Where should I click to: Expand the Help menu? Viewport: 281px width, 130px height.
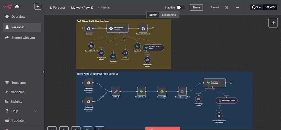(x=22, y=111)
